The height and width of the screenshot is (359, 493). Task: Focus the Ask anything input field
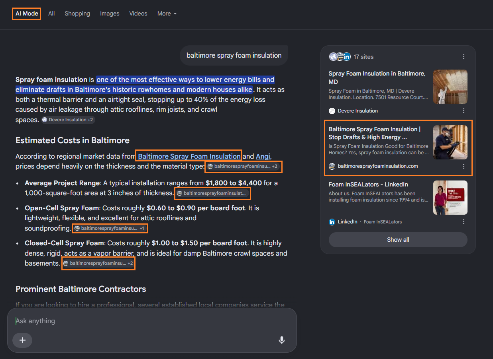[151, 321]
